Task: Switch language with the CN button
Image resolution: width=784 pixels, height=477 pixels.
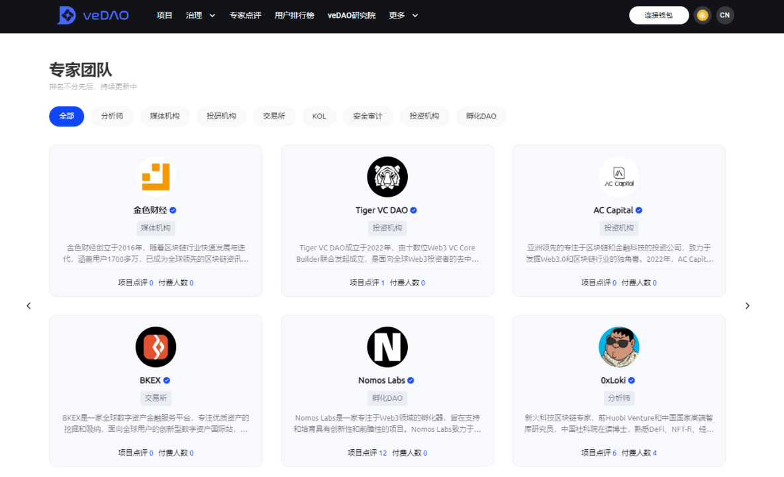Action: point(725,15)
